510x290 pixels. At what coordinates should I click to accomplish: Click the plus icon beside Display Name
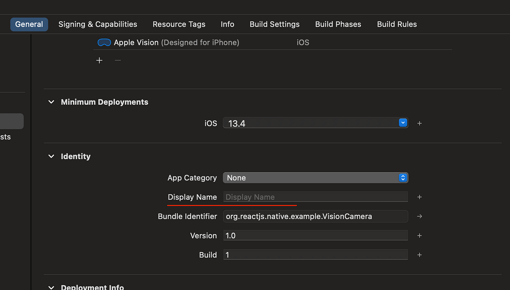tap(419, 197)
